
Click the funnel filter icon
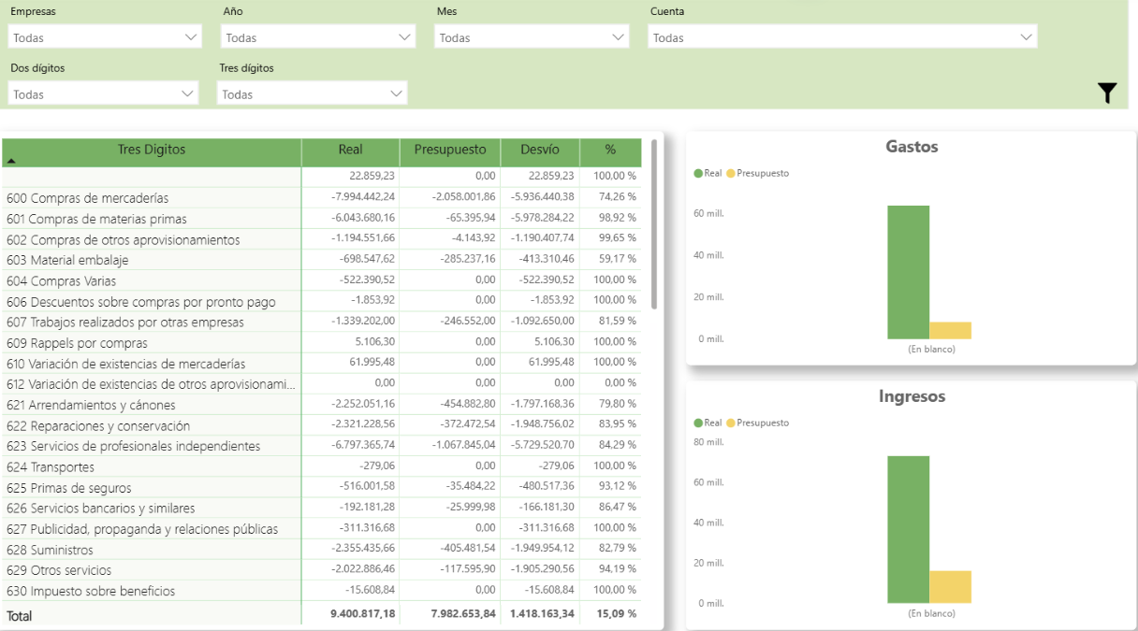click(1107, 93)
